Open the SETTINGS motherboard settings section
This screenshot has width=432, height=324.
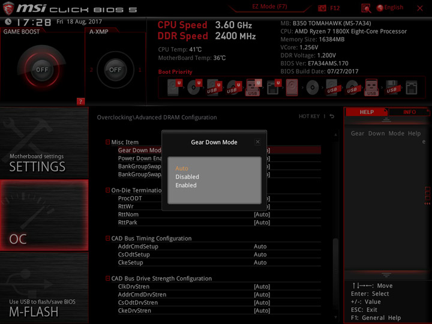(44, 143)
